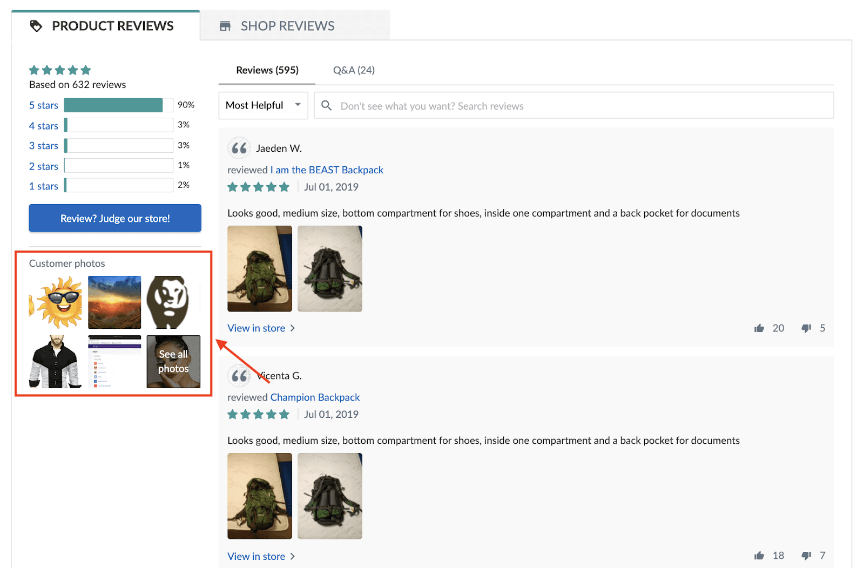Open See all photos thumbnail
The width and height of the screenshot is (864, 568).
point(173,362)
